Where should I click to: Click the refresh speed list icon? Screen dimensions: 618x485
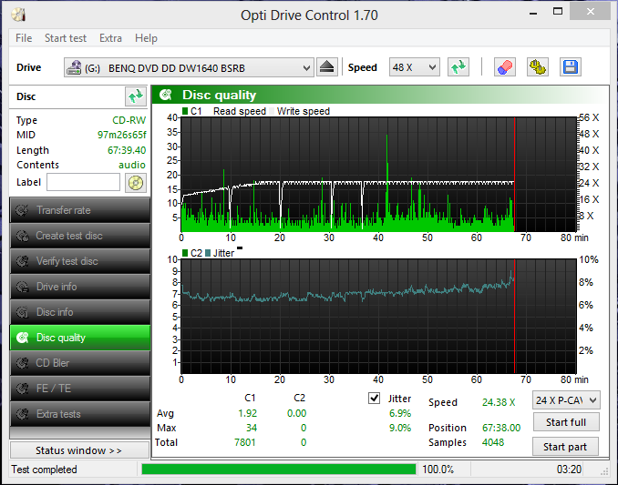coord(458,67)
